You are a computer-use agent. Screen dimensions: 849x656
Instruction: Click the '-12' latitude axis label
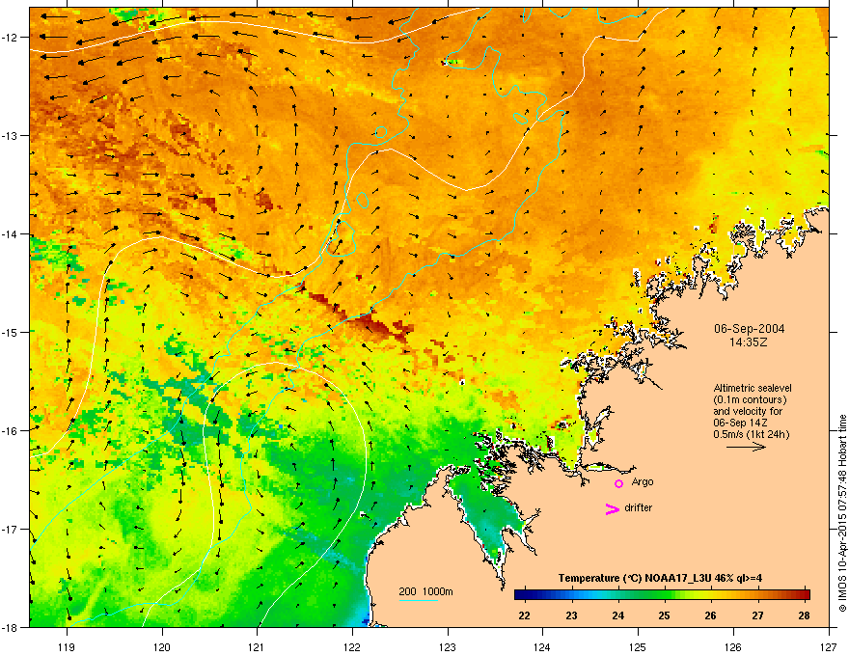tap(11, 38)
